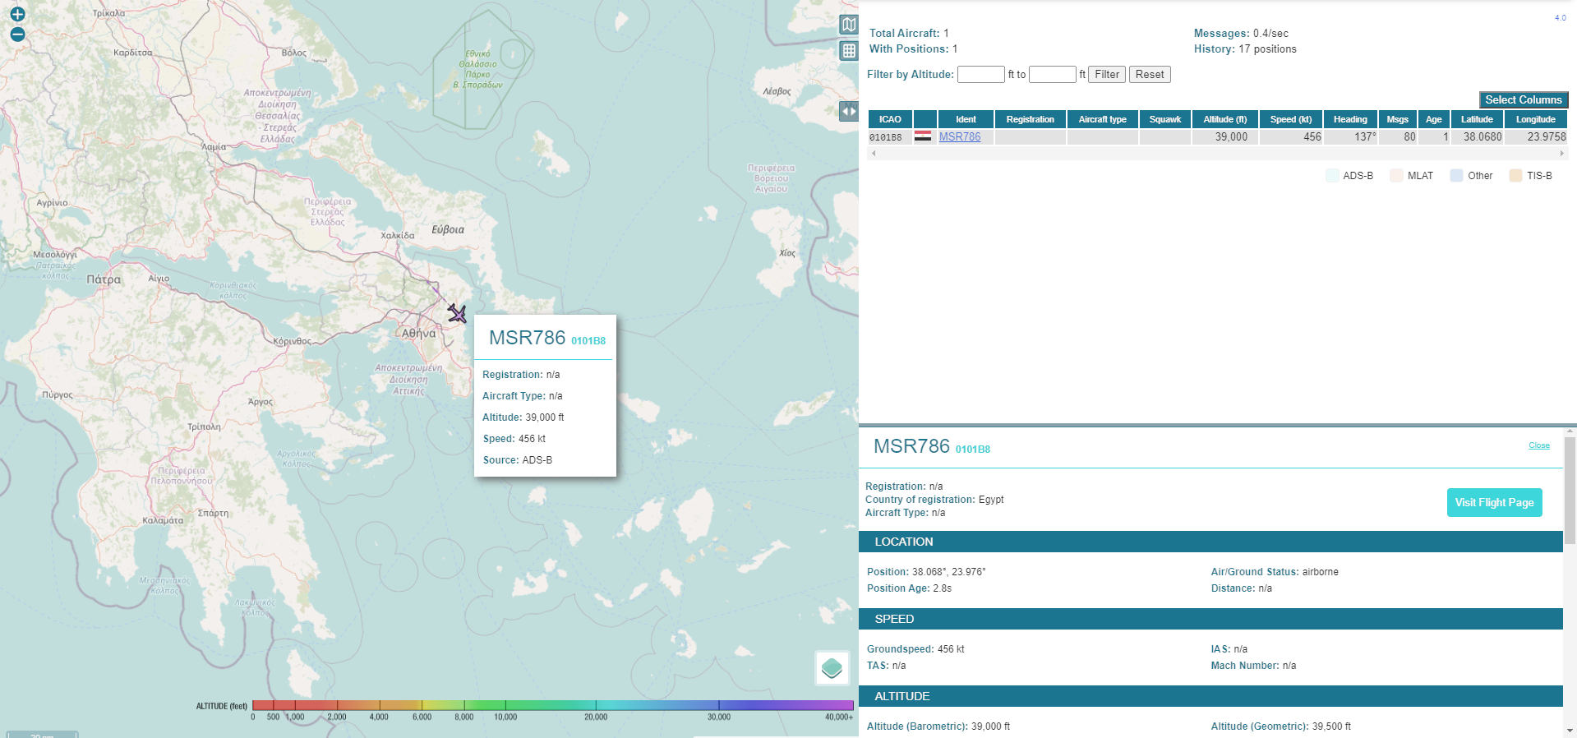Click the altitude color scale bar
1577x738 pixels.
pos(552,705)
